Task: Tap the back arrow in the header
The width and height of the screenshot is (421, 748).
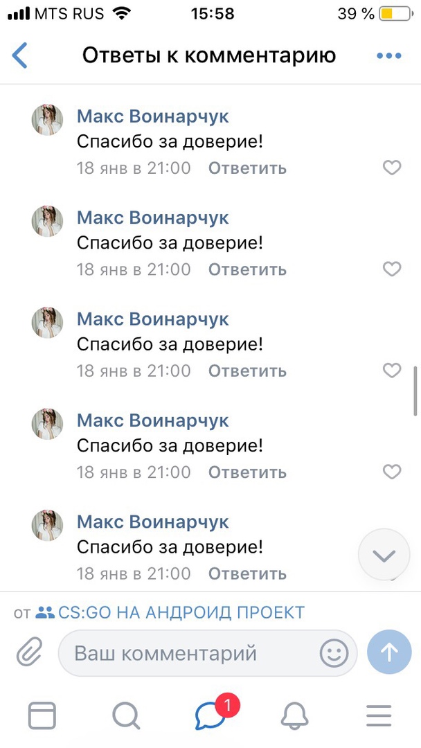Action: click(x=20, y=55)
